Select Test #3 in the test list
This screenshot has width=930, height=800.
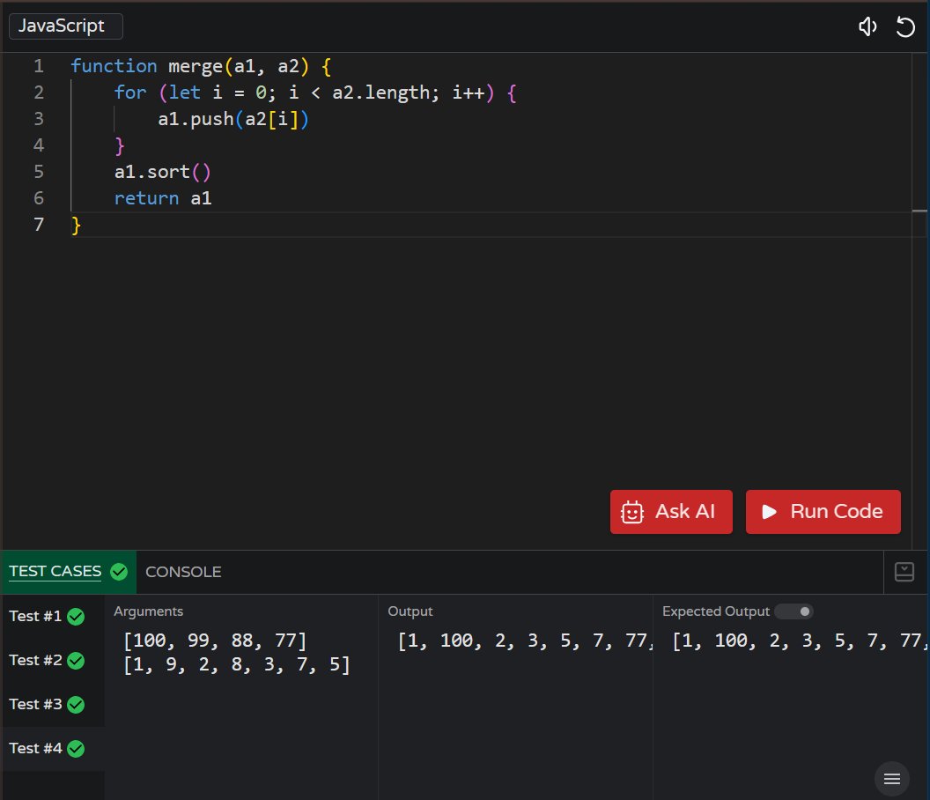pyautogui.click(x=35, y=704)
